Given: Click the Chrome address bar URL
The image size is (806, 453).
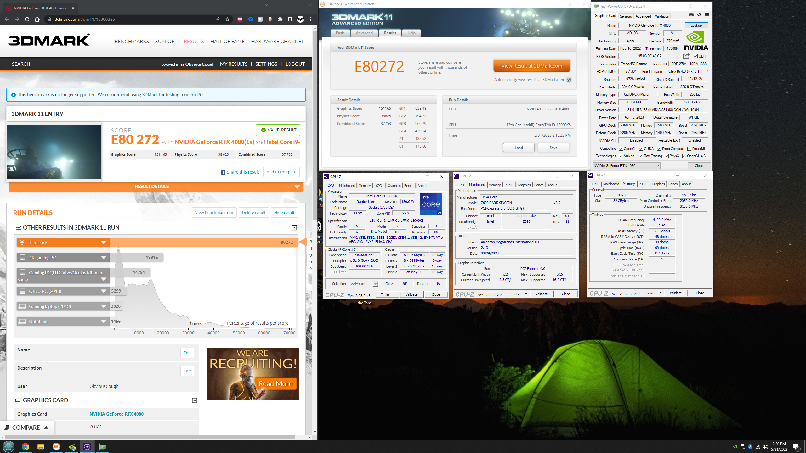Looking at the screenshot, I should 85,19.
